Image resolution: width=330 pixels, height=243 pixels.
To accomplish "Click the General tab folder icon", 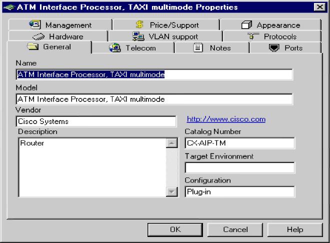I will click(33, 46).
